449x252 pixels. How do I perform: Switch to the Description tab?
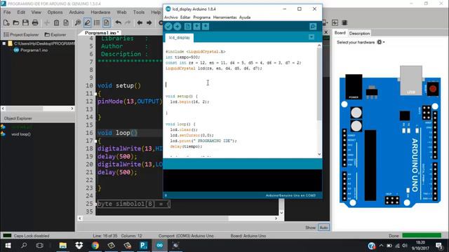pyautogui.click(x=359, y=33)
